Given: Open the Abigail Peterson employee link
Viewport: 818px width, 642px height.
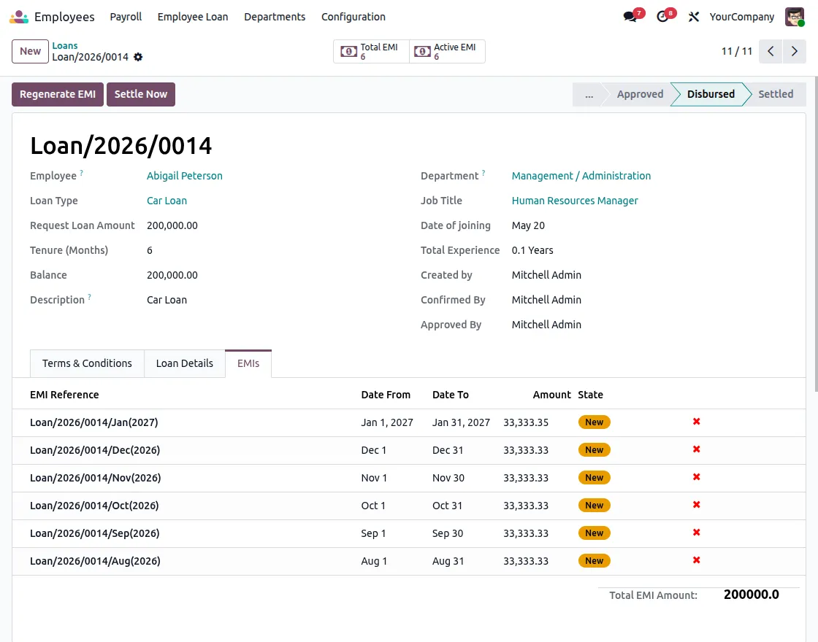Looking at the screenshot, I should 185,176.
